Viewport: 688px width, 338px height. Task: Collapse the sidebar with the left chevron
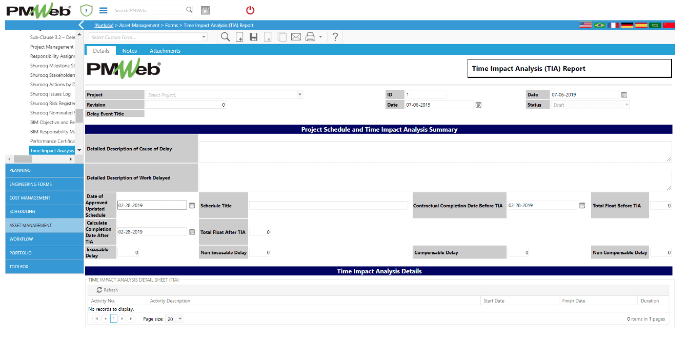coord(81,25)
